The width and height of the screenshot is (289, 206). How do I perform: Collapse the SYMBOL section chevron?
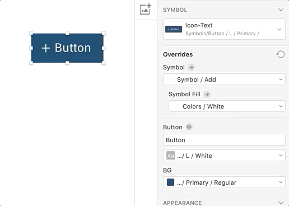pyautogui.click(x=281, y=10)
